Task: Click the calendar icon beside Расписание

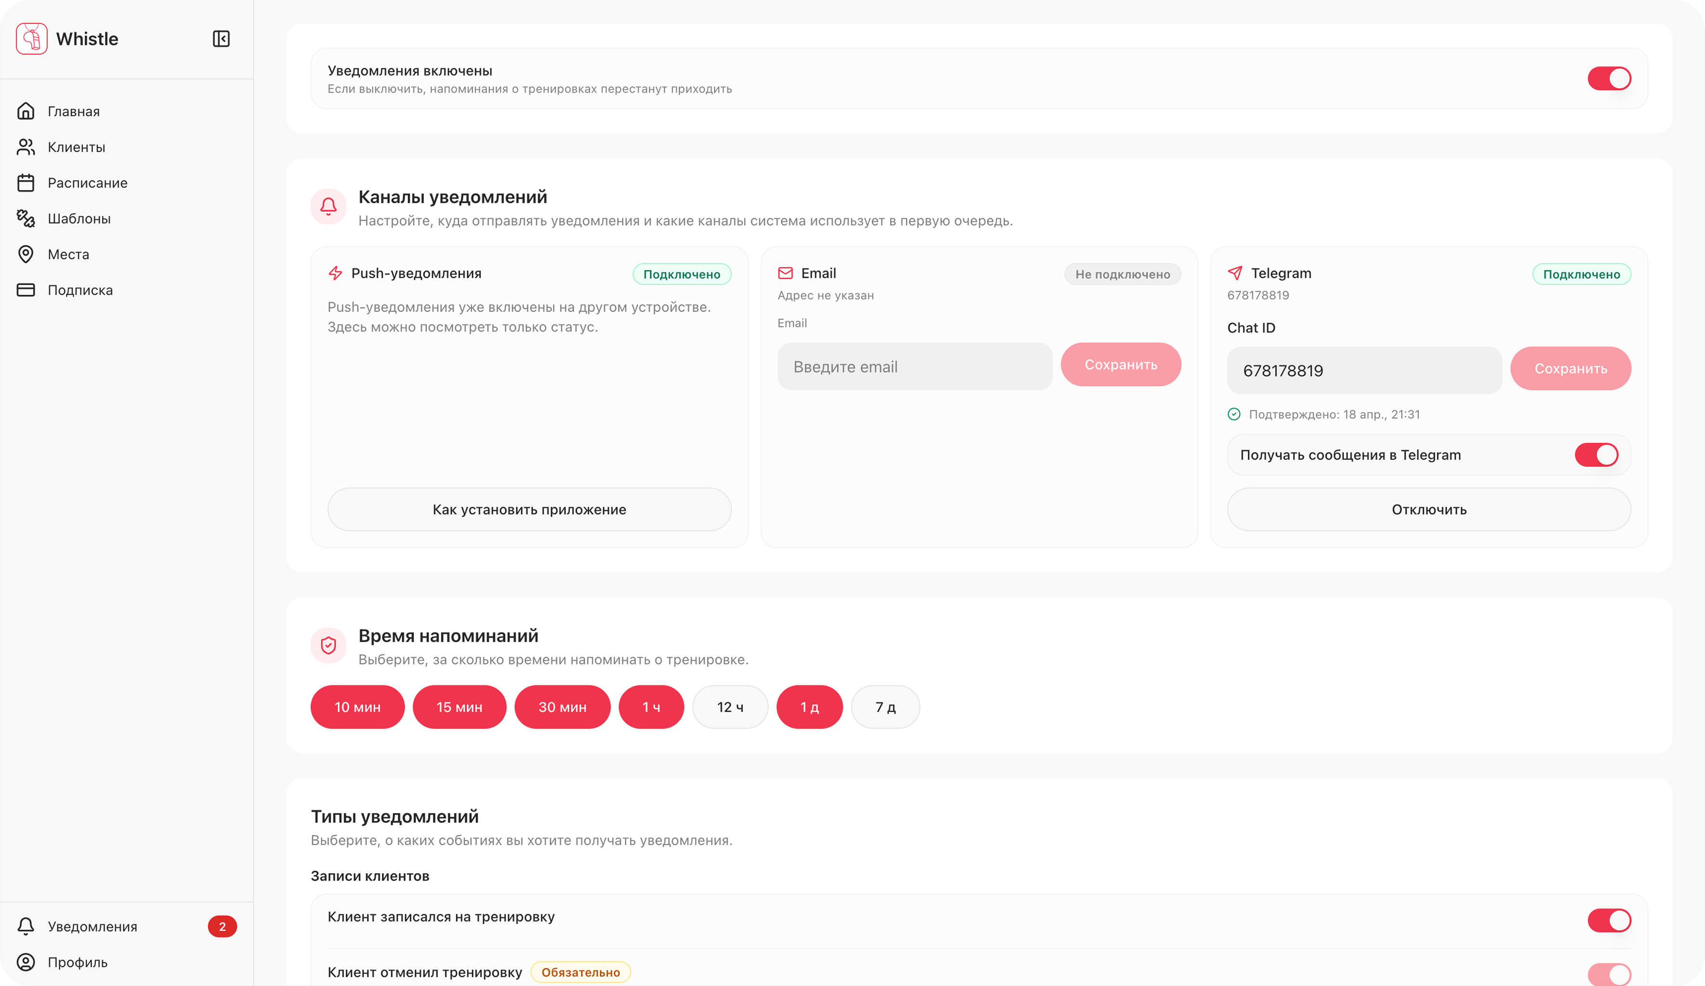Action: pos(26,183)
